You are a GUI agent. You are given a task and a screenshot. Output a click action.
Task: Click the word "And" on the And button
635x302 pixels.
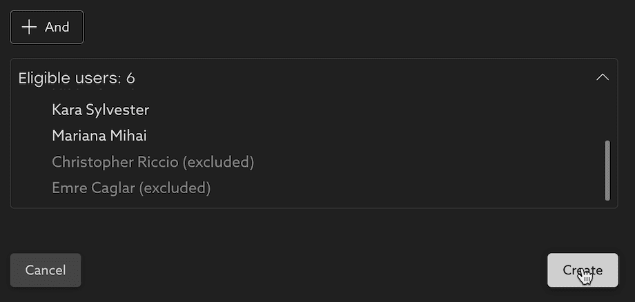(57, 27)
